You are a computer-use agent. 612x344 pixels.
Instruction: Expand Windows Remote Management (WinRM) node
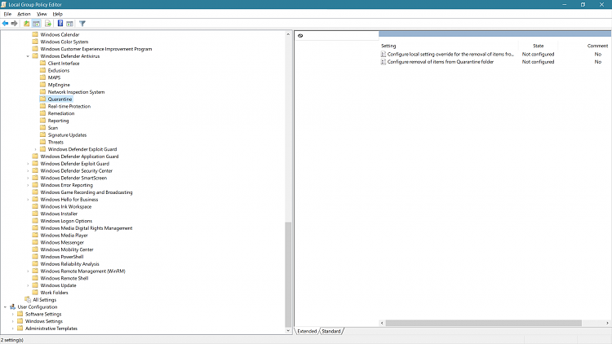click(x=28, y=271)
